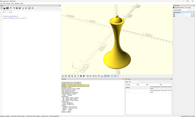Toggle Show Axes button in viewport toolbar

tap(112, 76)
